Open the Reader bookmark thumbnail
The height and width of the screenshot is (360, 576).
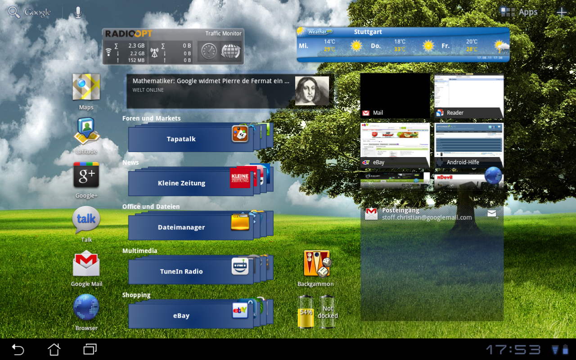(x=469, y=96)
